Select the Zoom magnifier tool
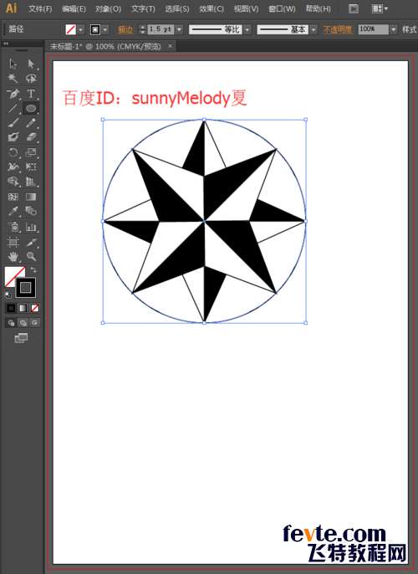 32,256
